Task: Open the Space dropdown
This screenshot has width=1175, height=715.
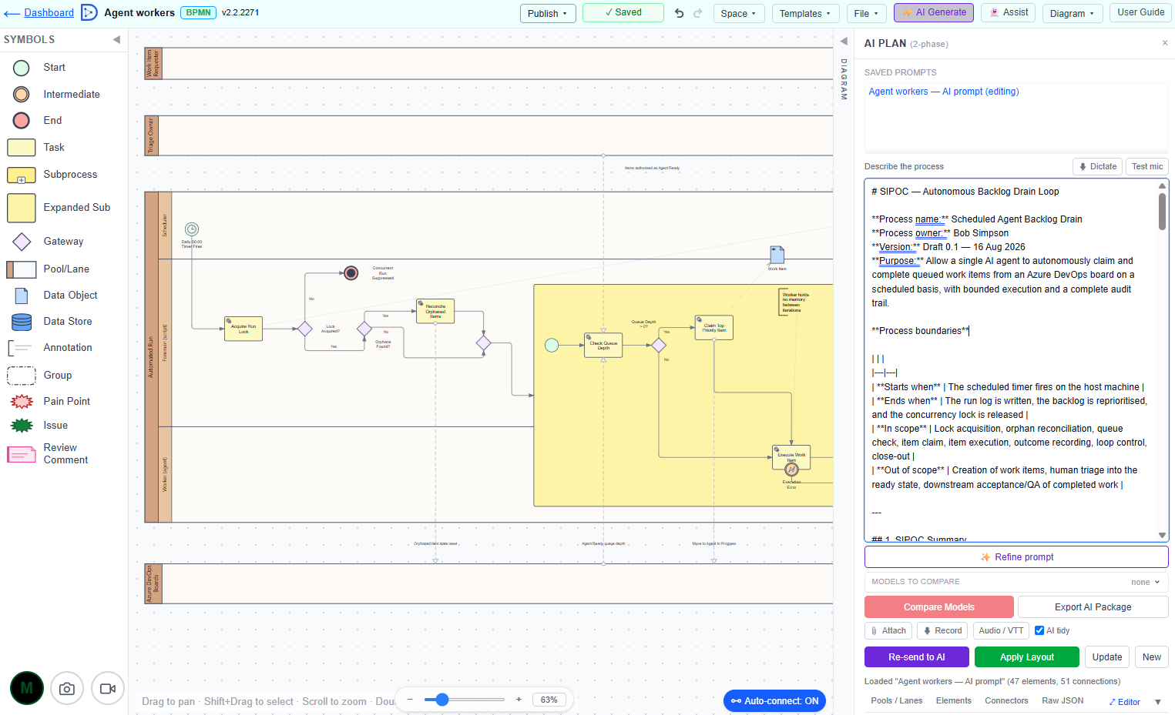Action: point(738,13)
